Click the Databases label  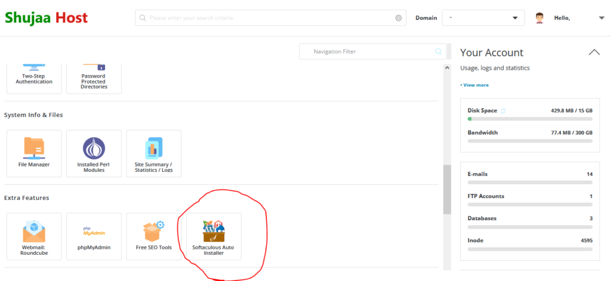coord(482,218)
